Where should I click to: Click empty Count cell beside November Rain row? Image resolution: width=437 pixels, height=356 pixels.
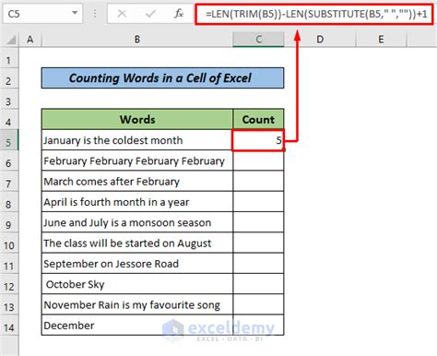click(258, 305)
